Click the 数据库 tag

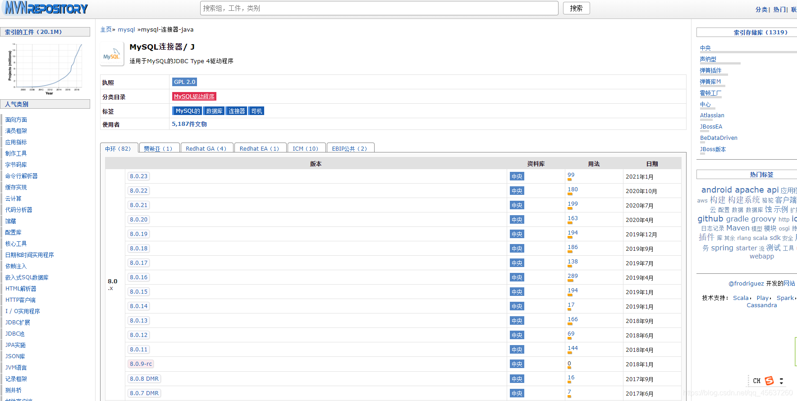point(214,111)
